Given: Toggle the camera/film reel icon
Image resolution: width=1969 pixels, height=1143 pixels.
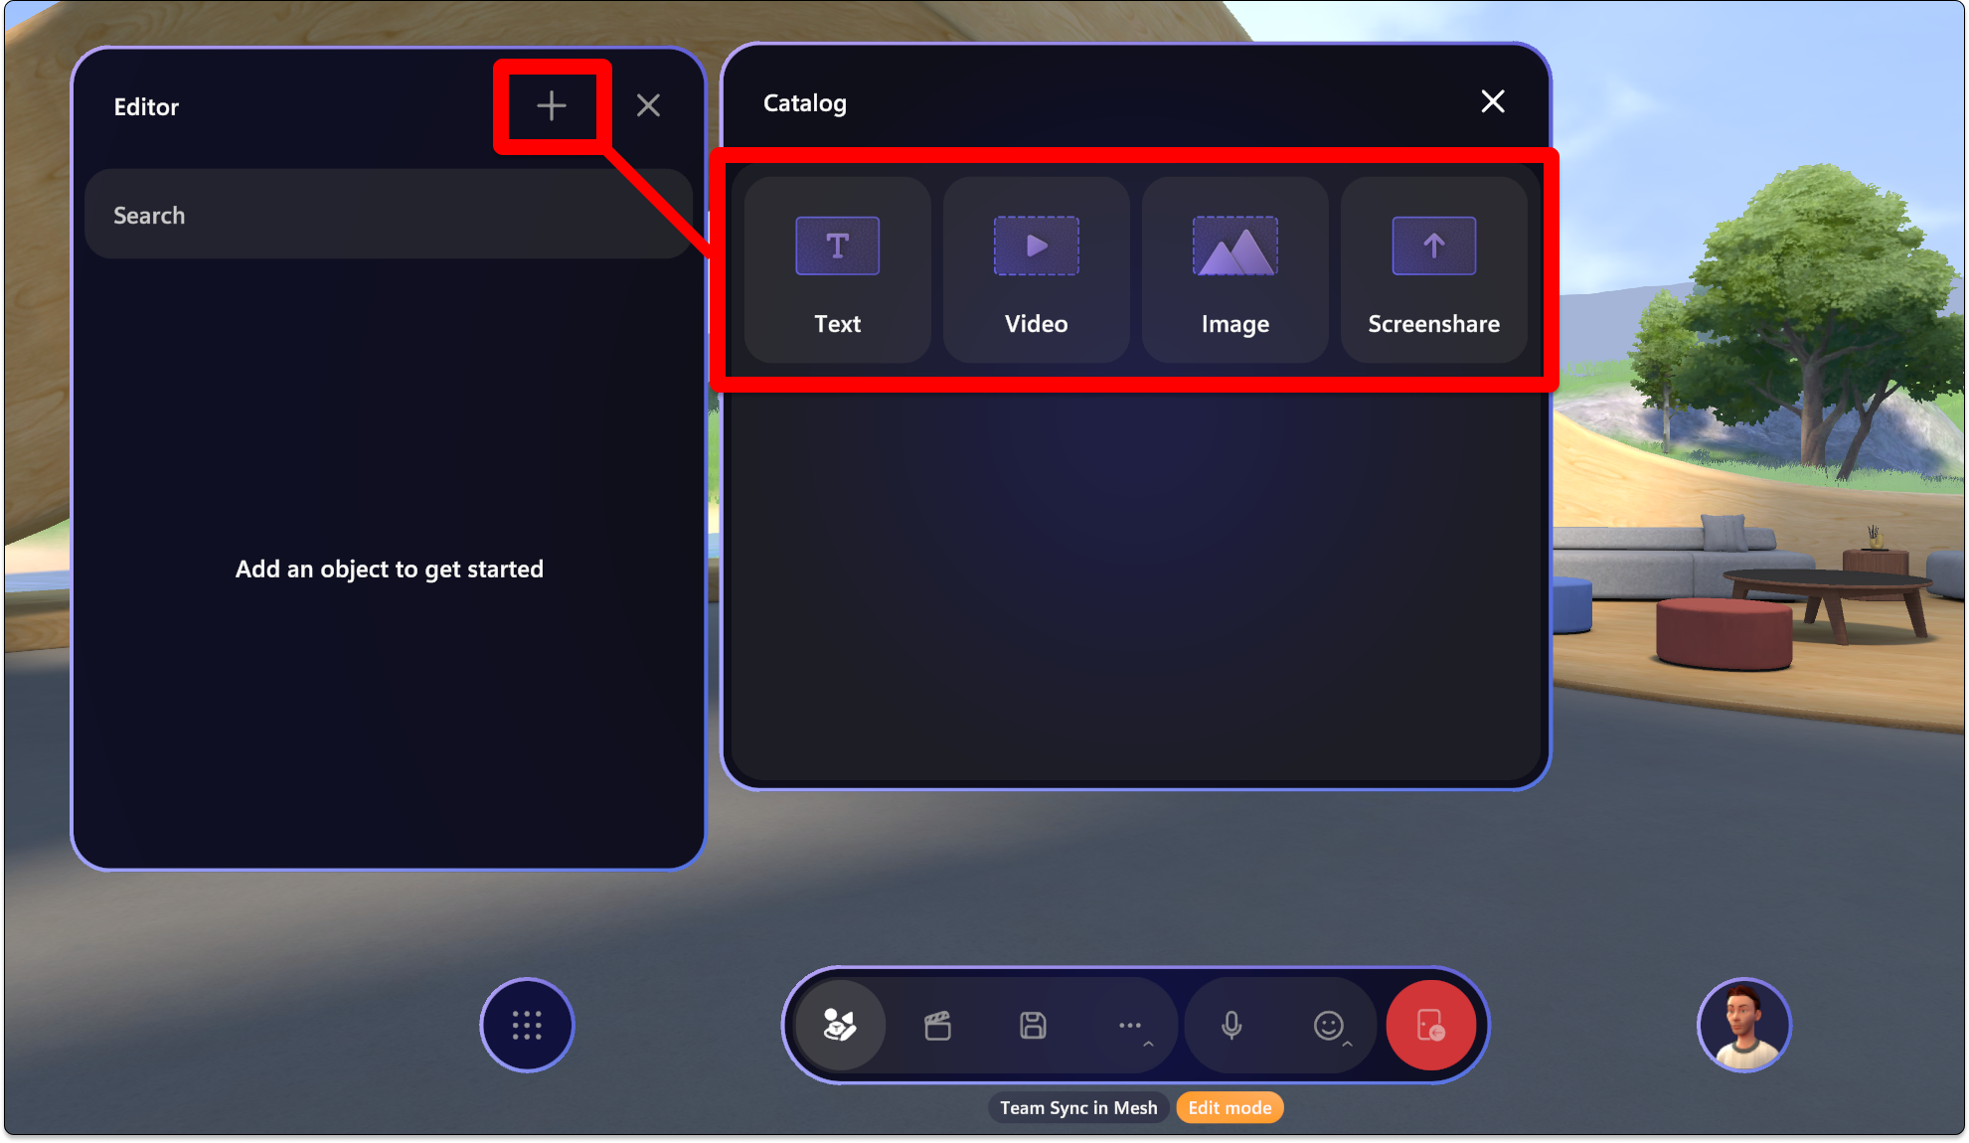Looking at the screenshot, I should (x=937, y=1025).
